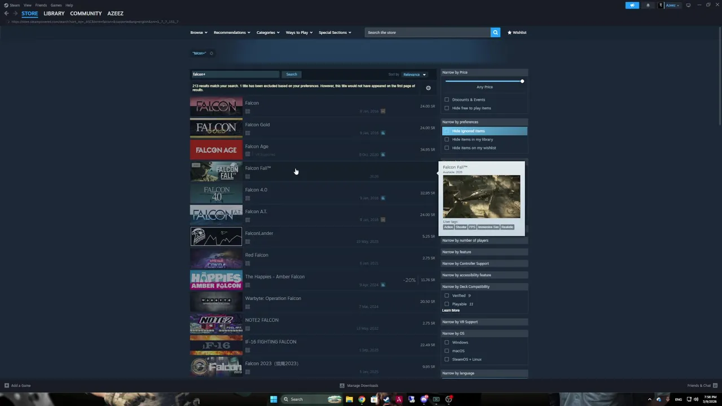Open the Recommendations dropdown menu
722x406 pixels.
[x=232, y=32]
